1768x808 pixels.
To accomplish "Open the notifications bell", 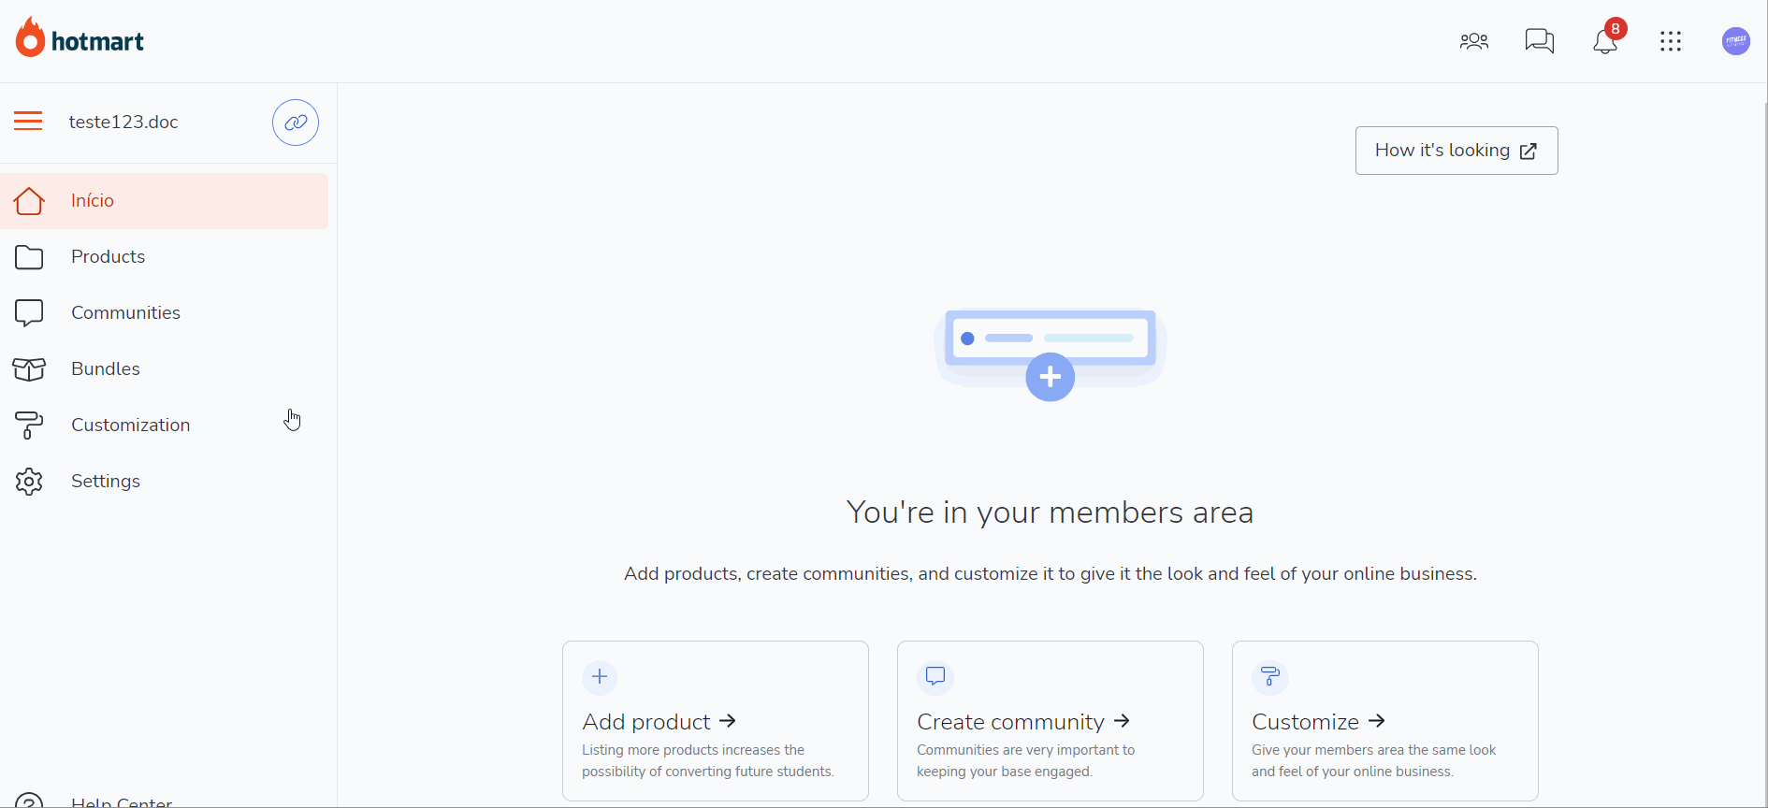I will (1605, 41).
